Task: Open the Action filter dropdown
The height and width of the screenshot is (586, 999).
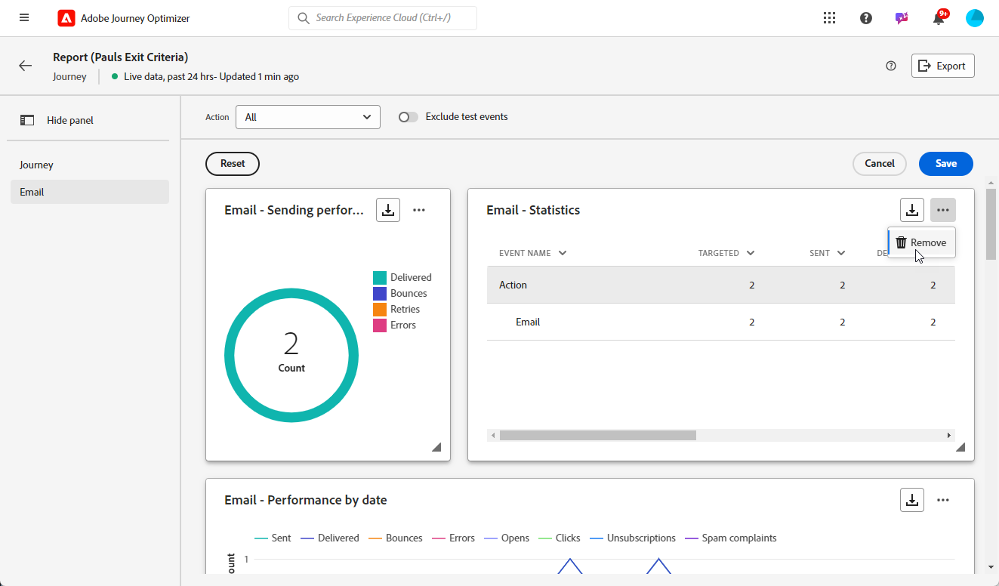Action: click(307, 117)
